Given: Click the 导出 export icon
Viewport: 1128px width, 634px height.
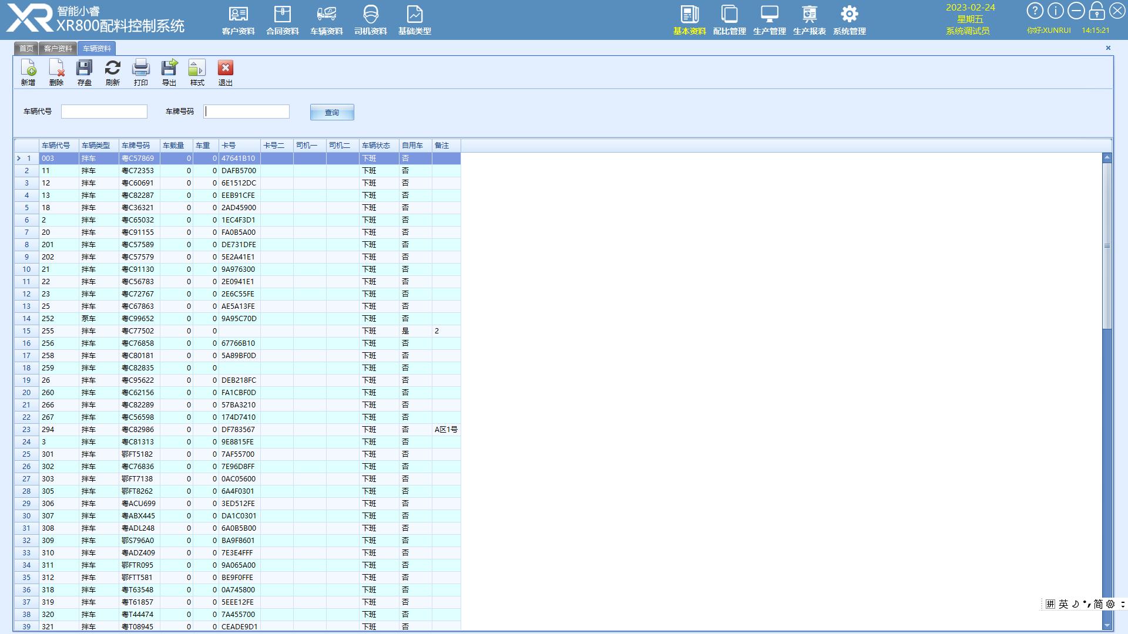Looking at the screenshot, I should tap(169, 73).
